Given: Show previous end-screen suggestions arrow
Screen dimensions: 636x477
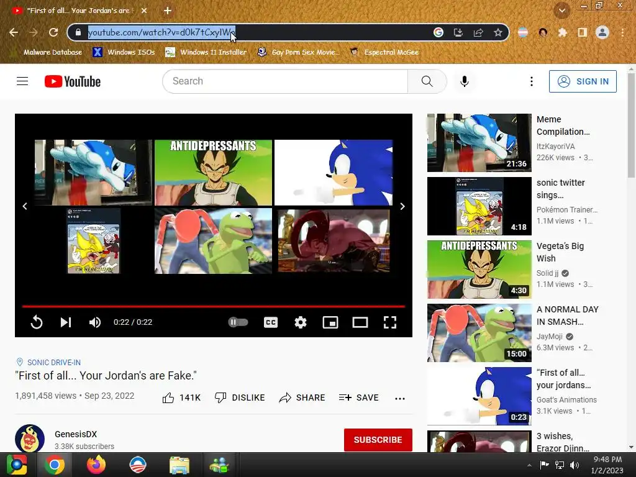Looking at the screenshot, I should [25, 206].
